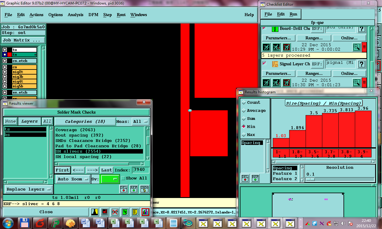
Task: Open help '?' for Signal Layer check
Action: coord(362,64)
